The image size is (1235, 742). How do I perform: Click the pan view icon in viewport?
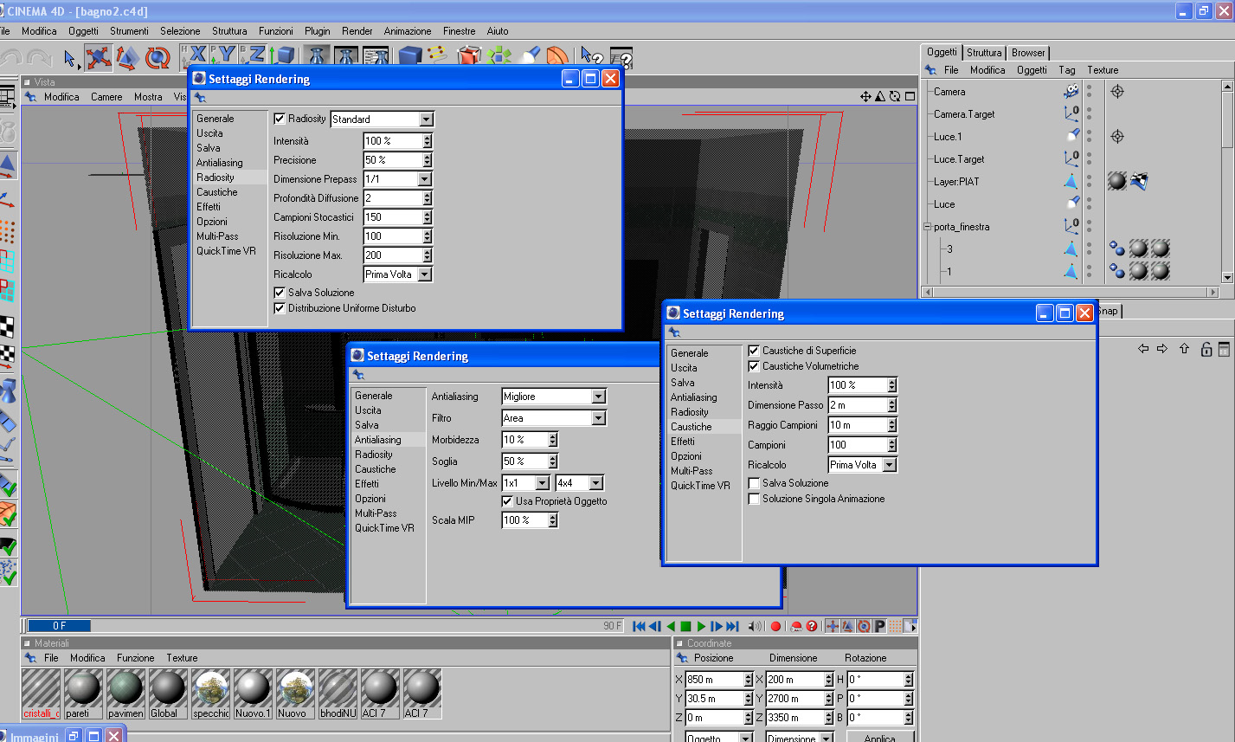(865, 96)
